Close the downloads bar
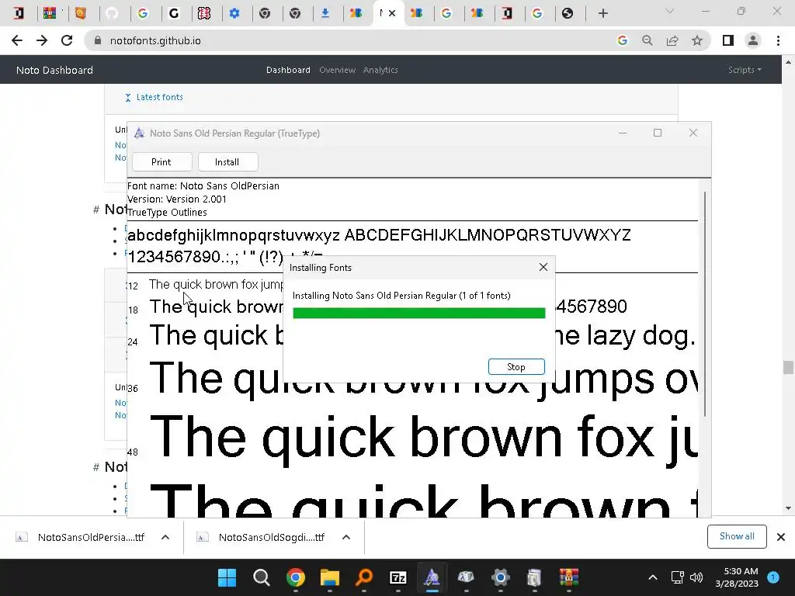The height and width of the screenshot is (596, 795). tap(781, 537)
